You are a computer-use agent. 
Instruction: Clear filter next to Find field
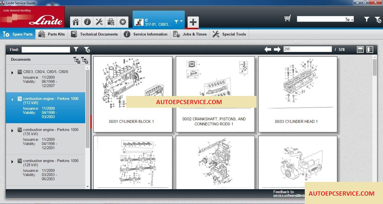(x=87, y=50)
